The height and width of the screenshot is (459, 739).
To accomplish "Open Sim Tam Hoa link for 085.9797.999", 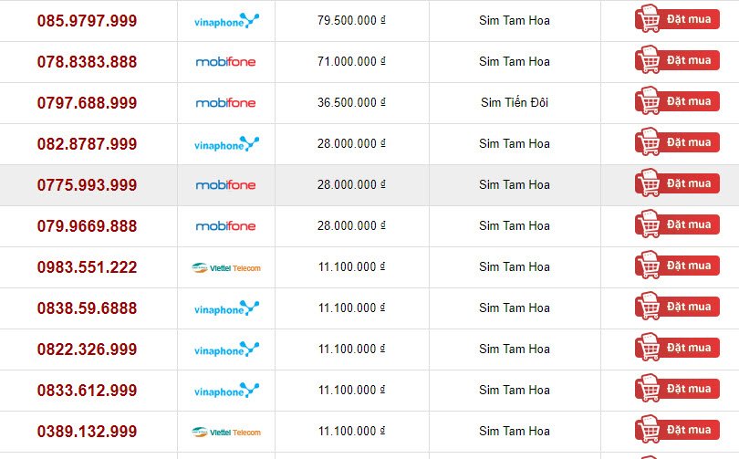I will coord(515,20).
